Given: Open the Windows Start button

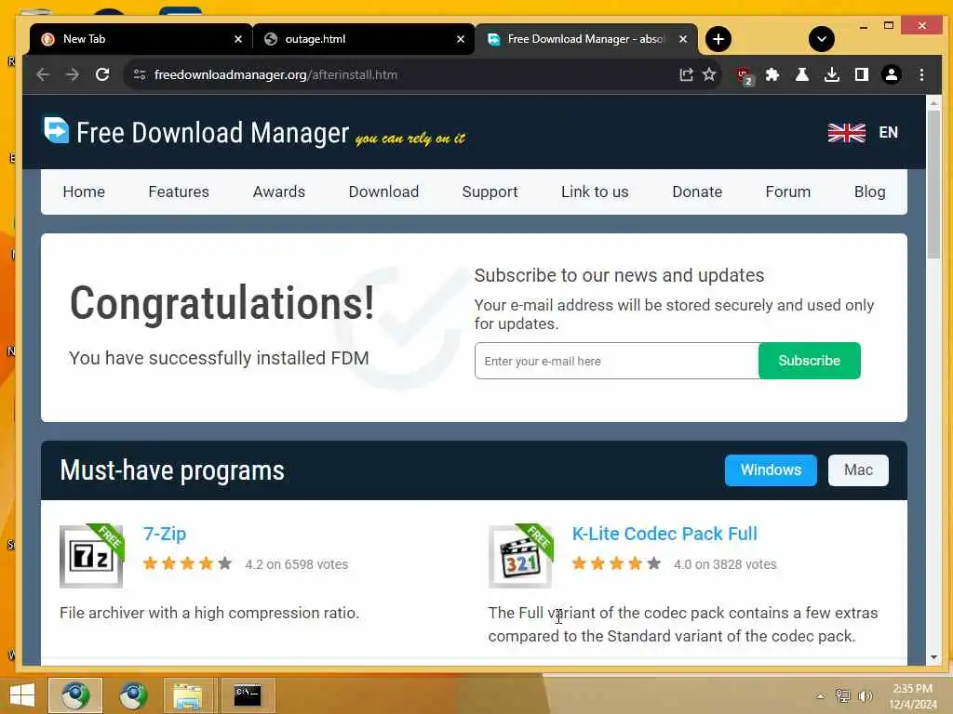Looking at the screenshot, I should (22, 695).
